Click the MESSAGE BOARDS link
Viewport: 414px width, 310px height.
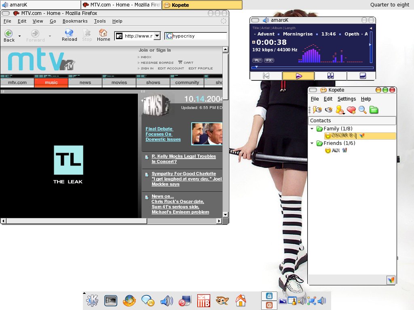(157, 63)
